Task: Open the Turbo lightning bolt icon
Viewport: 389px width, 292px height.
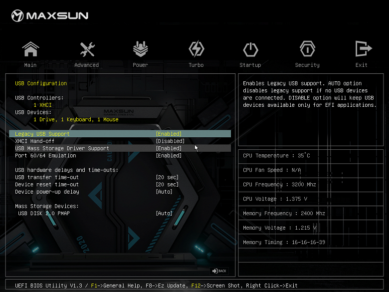Action: point(196,49)
